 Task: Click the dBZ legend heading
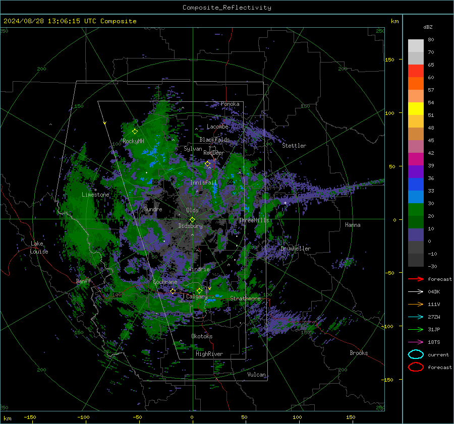coord(428,27)
